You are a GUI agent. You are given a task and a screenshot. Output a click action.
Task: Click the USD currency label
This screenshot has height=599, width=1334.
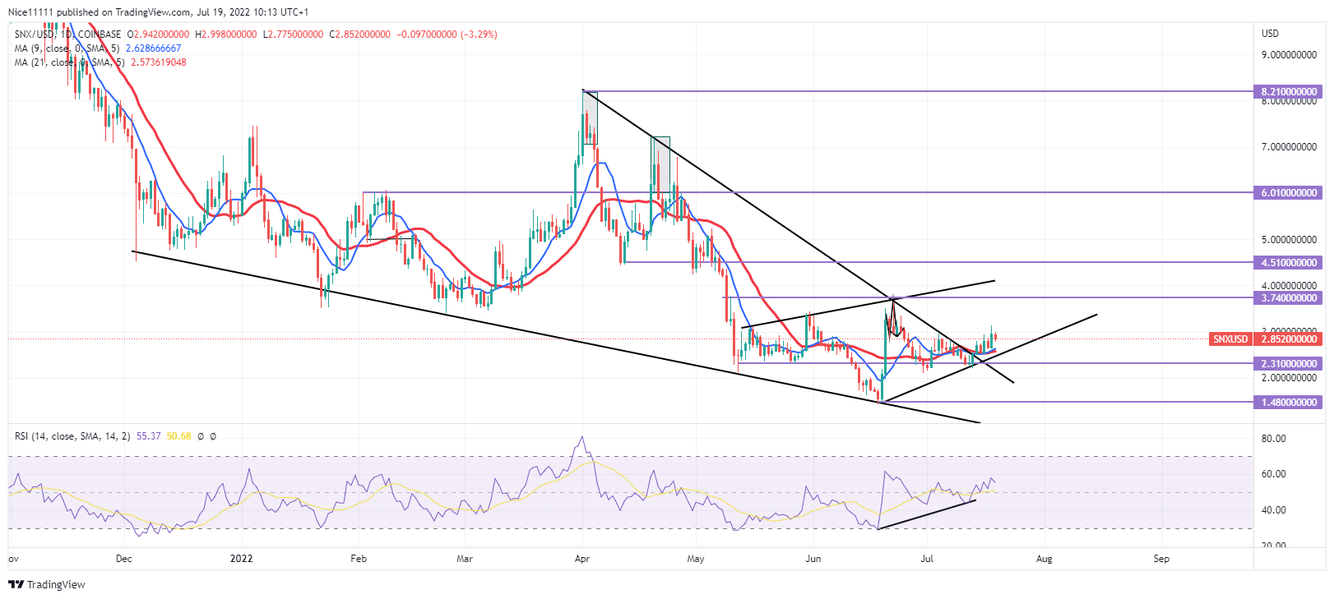coord(1271,34)
